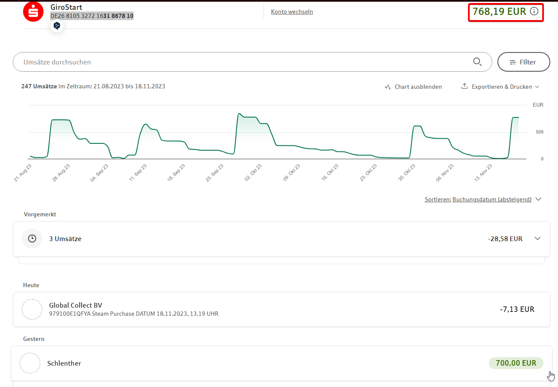
Task: Click the 700,00 EUR amount badge
Action: point(516,363)
